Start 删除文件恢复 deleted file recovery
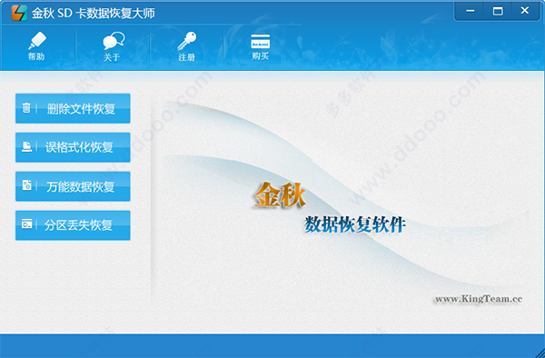This screenshot has width=545, height=358. (73, 108)
